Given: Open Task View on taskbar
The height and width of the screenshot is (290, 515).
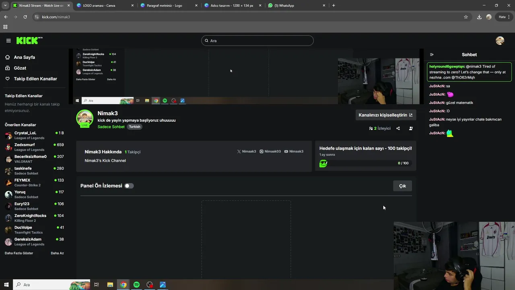Looking at the screenshot, I should pos(97,285).
